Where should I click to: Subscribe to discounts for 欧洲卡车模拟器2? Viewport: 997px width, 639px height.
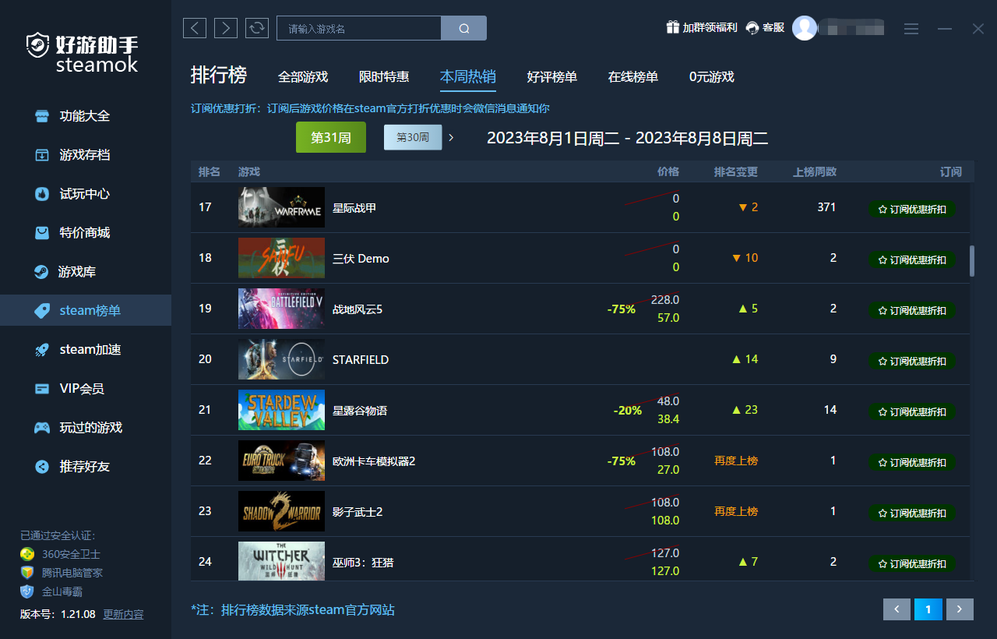pos(912,462)
